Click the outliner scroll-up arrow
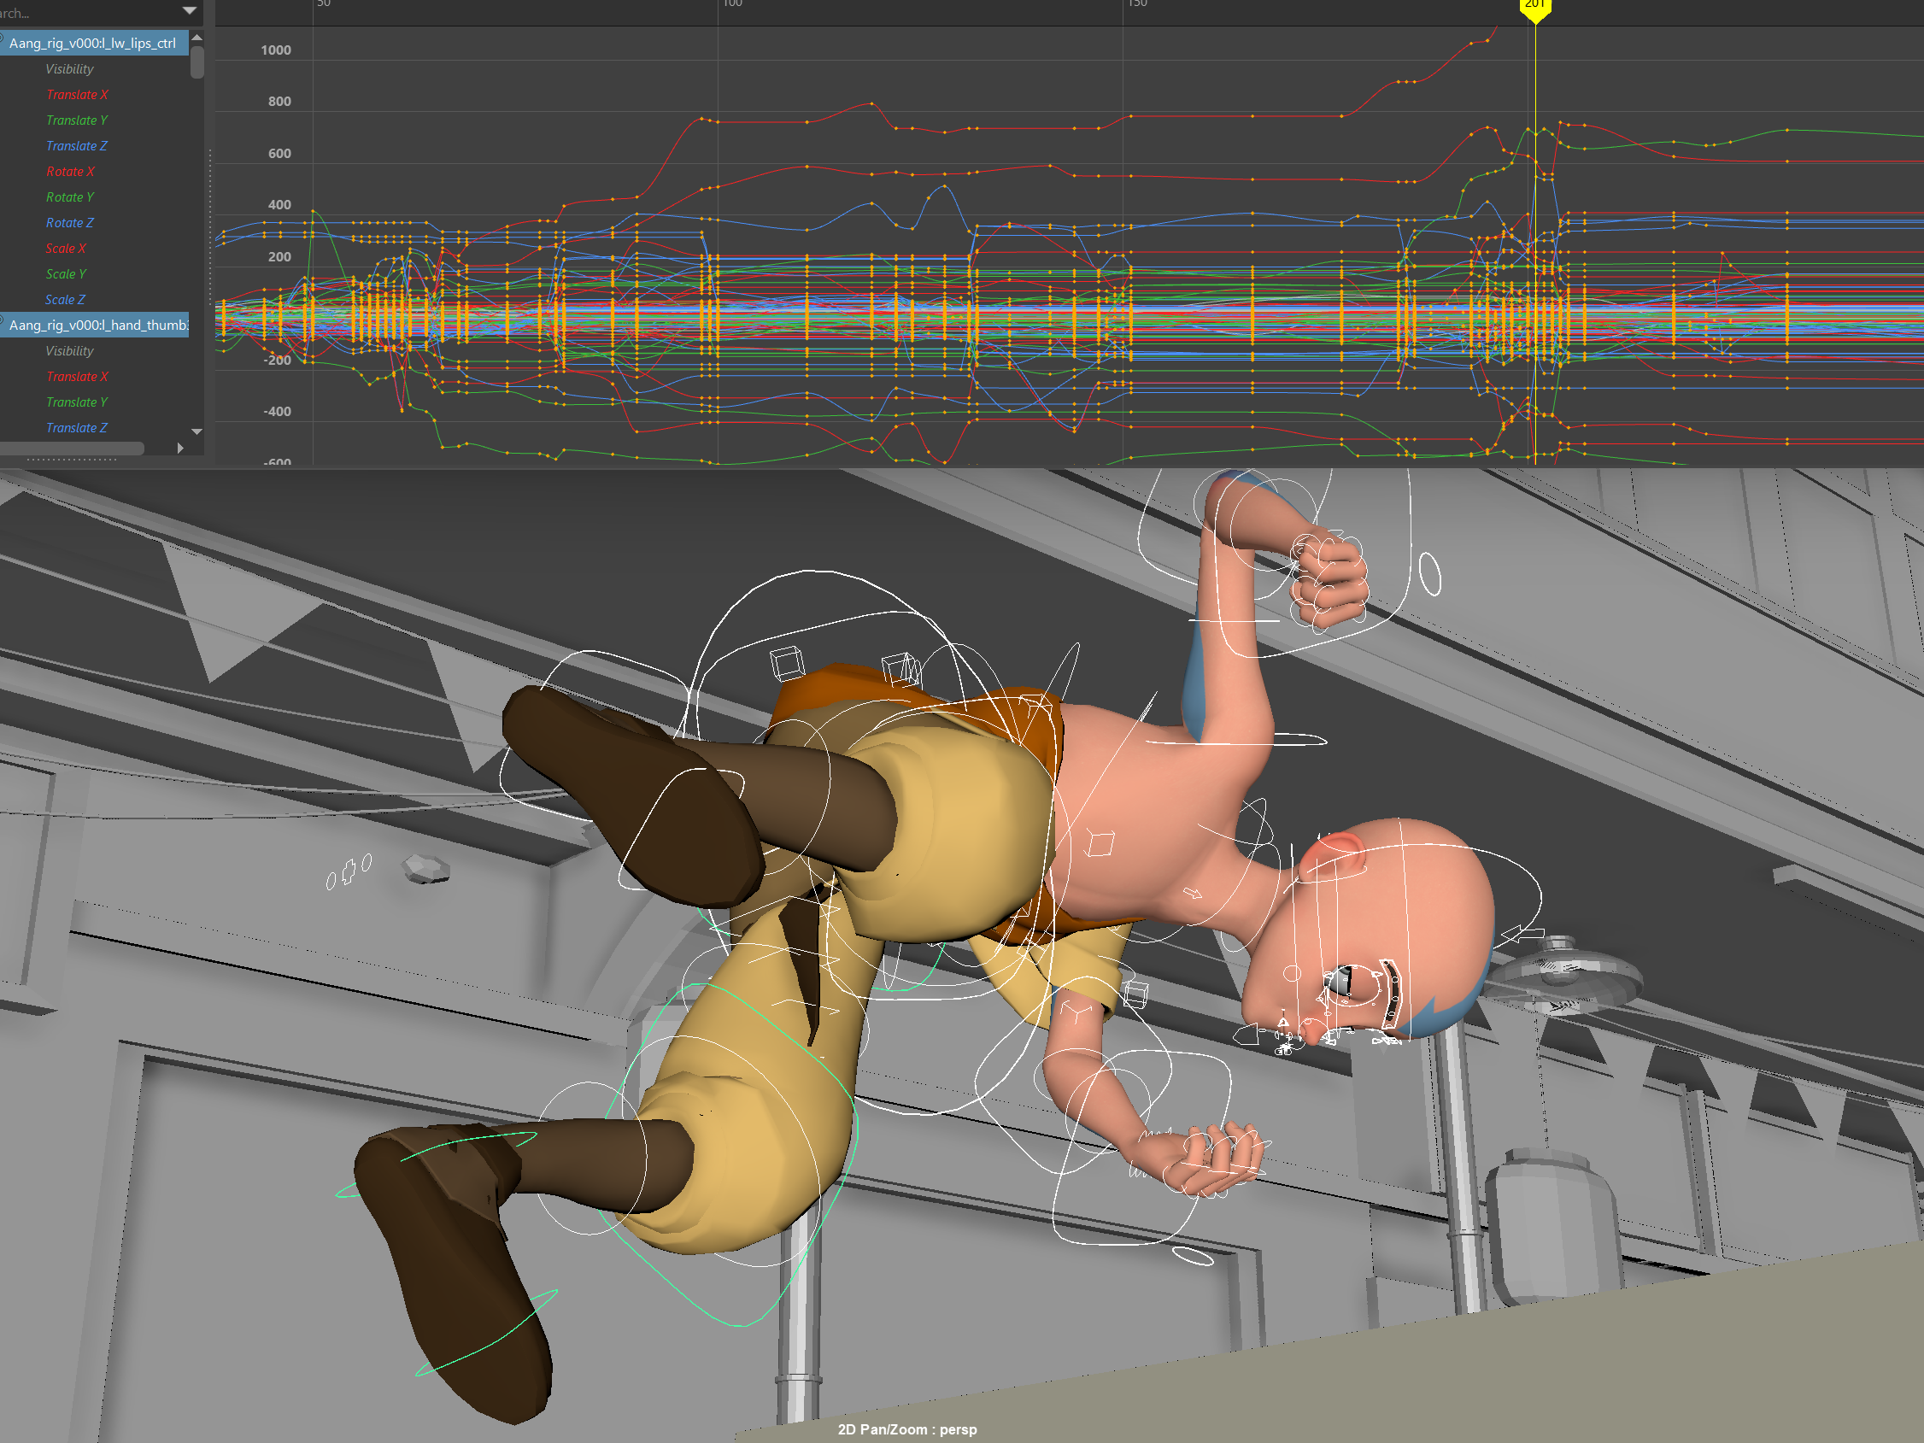 197,38
